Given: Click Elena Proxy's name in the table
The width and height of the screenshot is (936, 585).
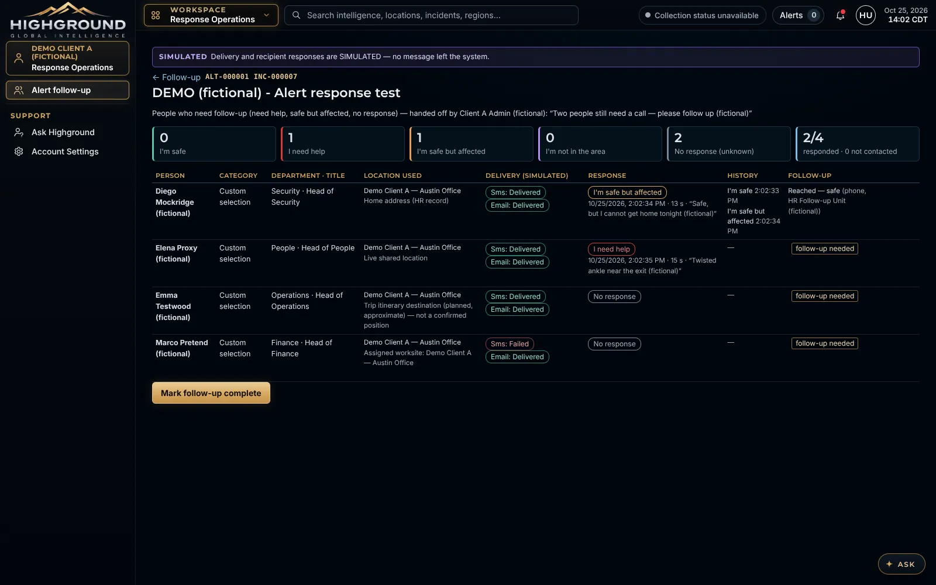Looking at the screenshot, I should (x=177, y=253).
